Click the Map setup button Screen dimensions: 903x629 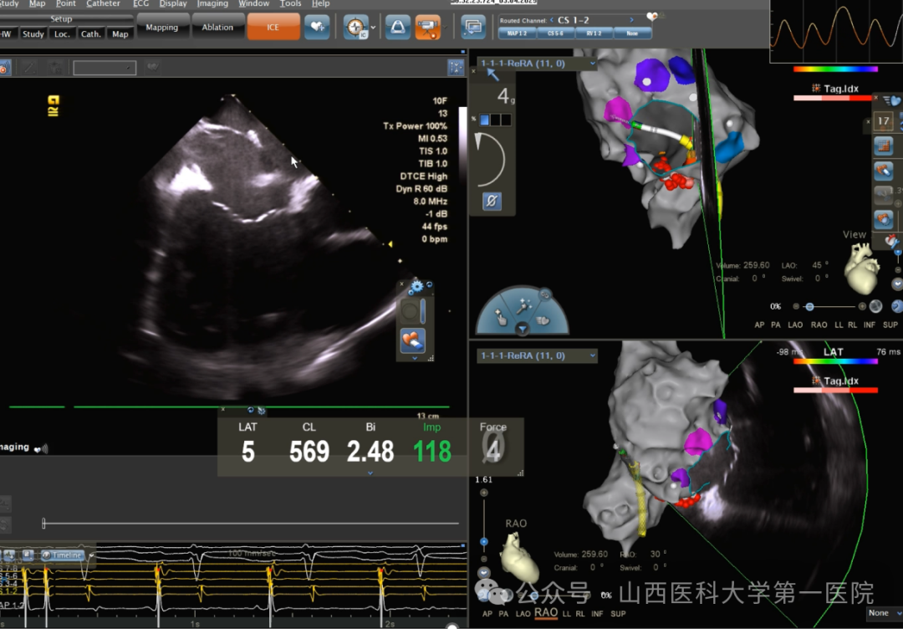pos(120,34)
